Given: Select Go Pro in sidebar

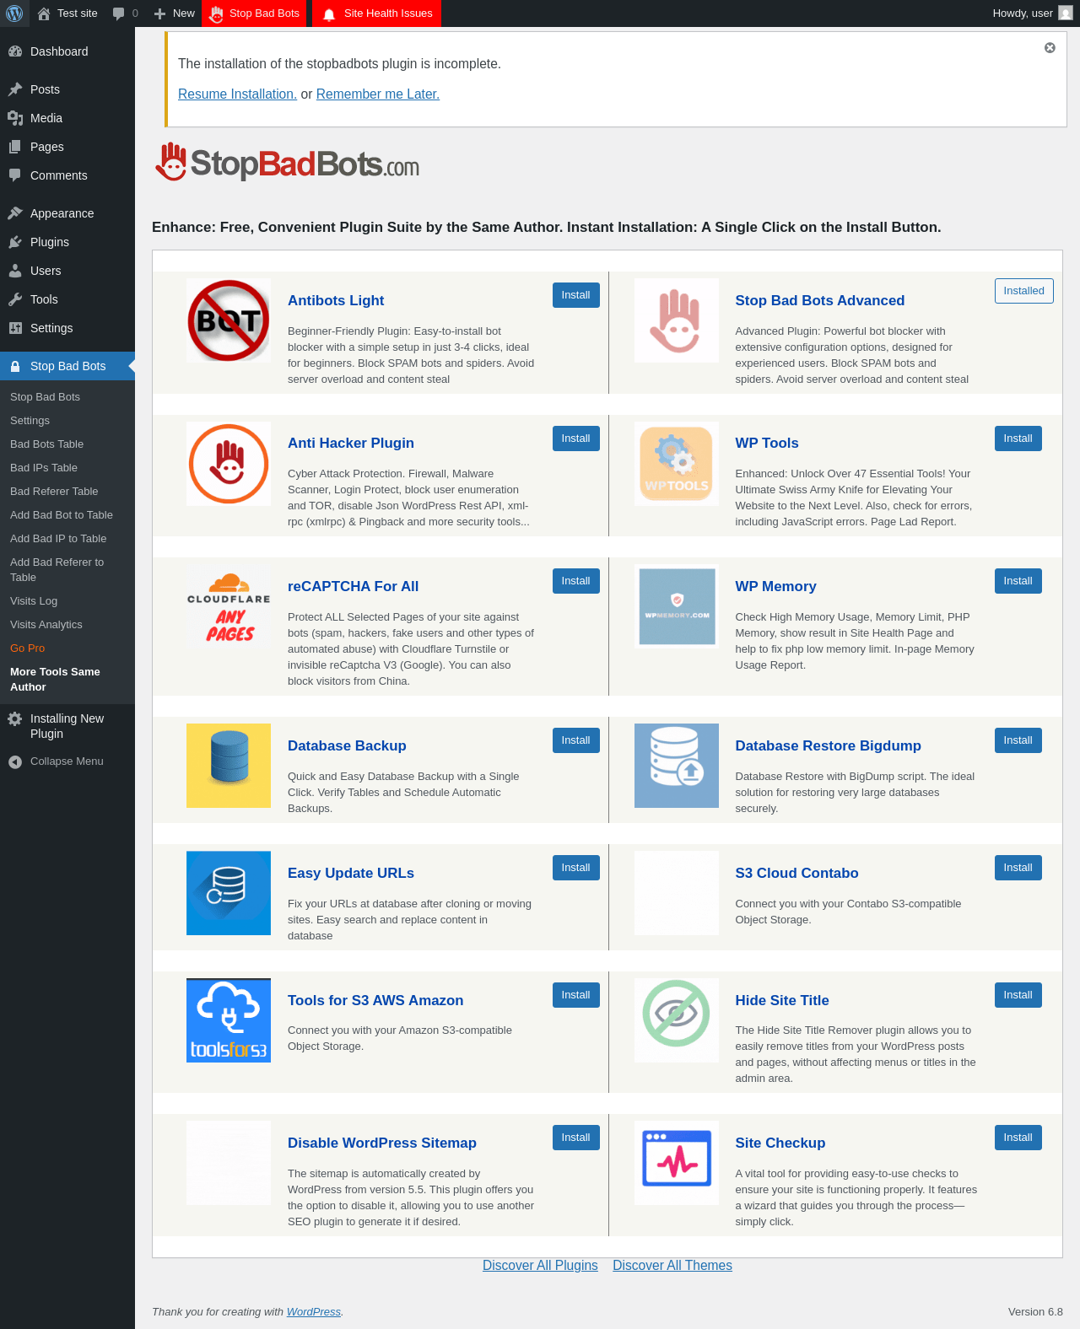Looking at the screenshot, I should tap(28, 648).
